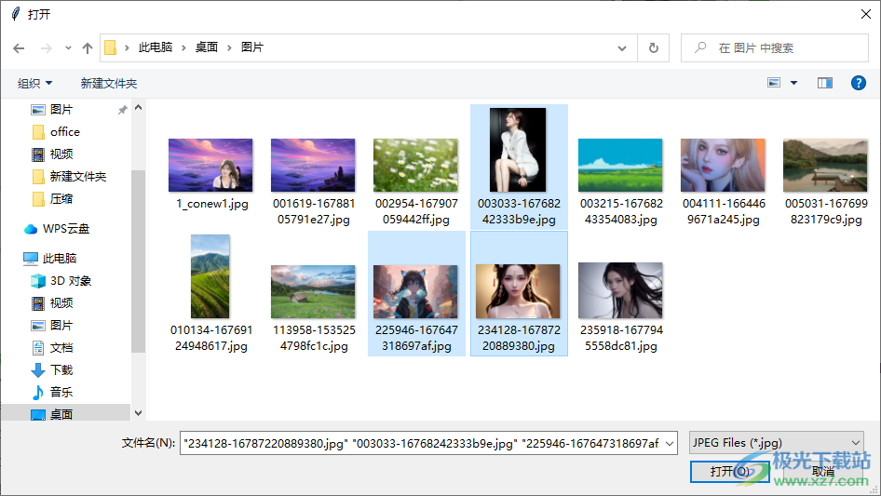This screenshot has width=881, height=496.
Task: Close the 打开 dialog
Action: click(866, 14)
